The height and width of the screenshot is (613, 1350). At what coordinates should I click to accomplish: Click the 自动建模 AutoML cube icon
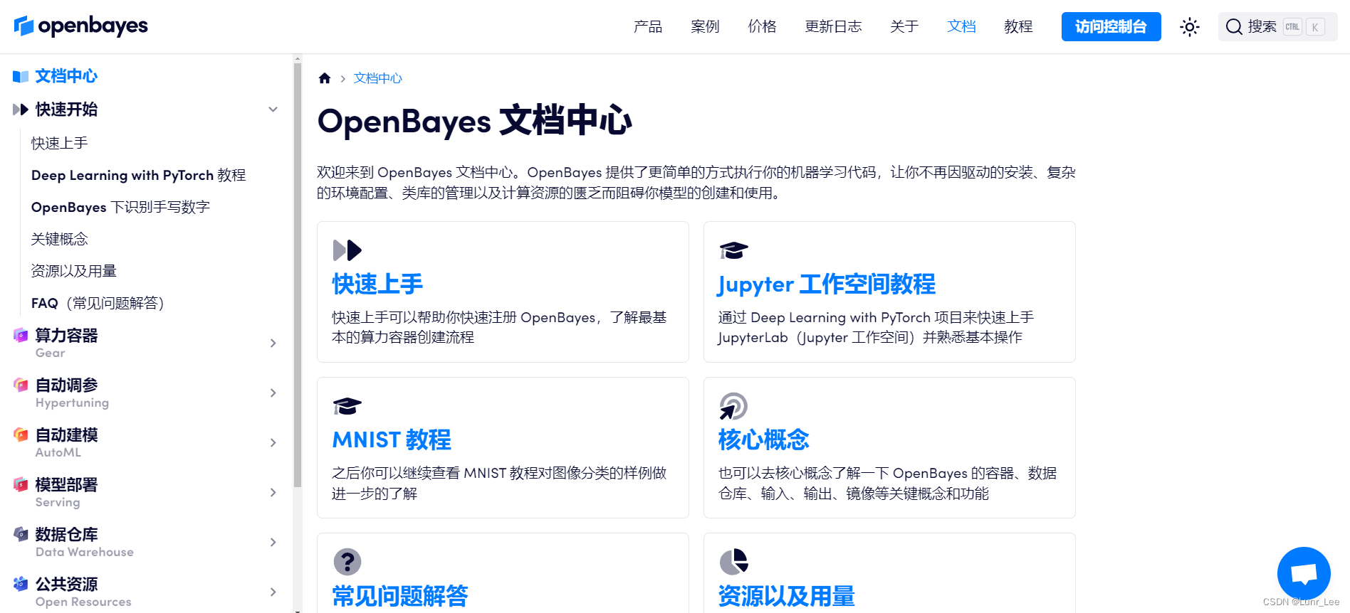coord(21,435)
